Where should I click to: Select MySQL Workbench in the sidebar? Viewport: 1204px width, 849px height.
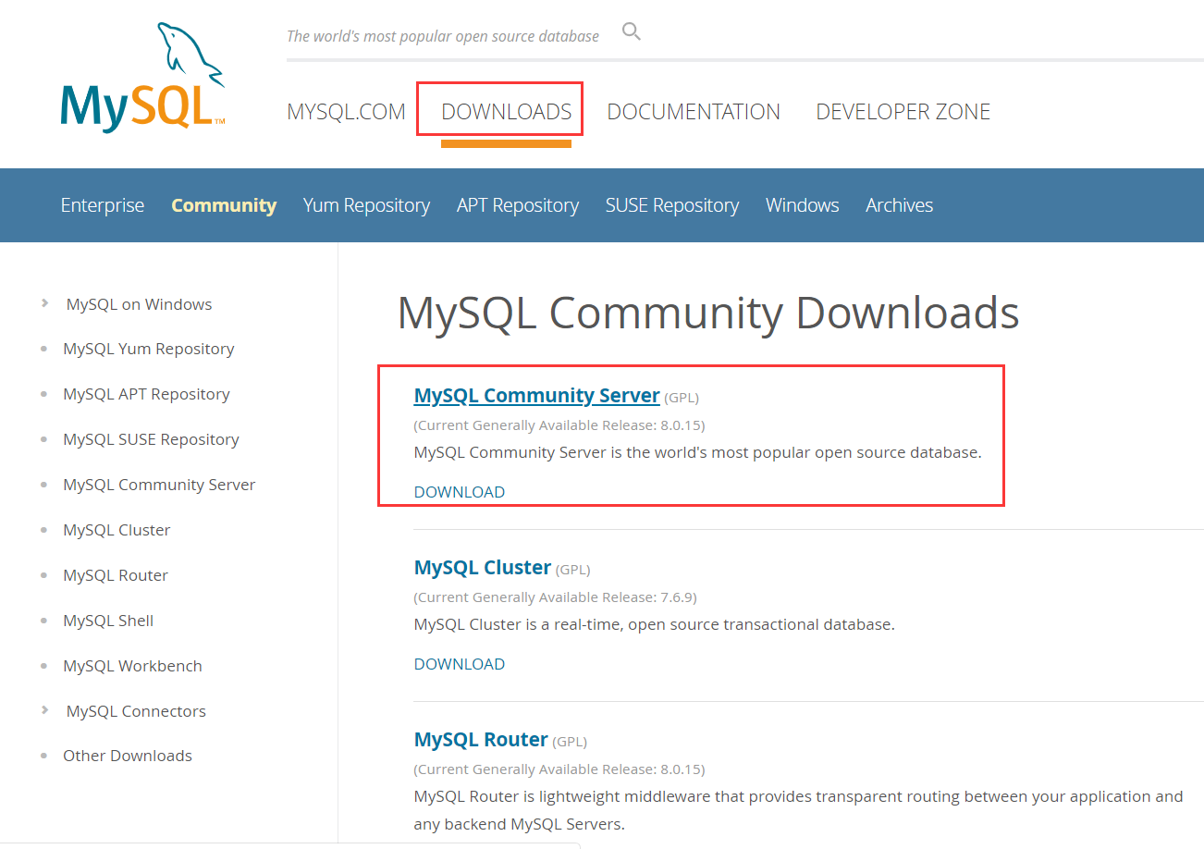[132, 665]
